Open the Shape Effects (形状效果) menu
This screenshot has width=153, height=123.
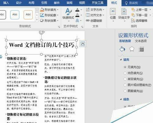[x=49, y=20]
